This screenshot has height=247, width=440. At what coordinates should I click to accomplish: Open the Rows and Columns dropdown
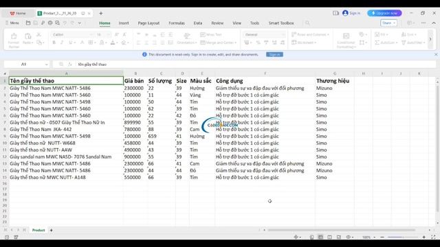point(310,35)
